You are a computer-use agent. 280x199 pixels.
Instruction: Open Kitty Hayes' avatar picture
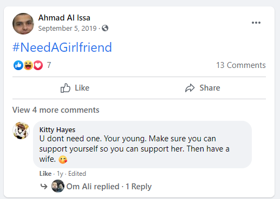point(21,131)
